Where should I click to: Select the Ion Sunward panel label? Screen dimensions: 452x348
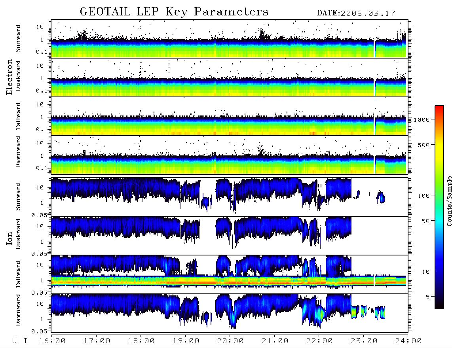pyautogui.click(x=18, y=197)
